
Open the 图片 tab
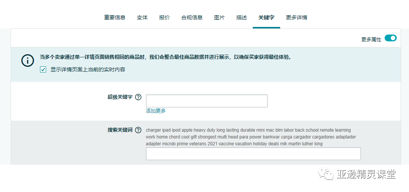coord(220,18)
